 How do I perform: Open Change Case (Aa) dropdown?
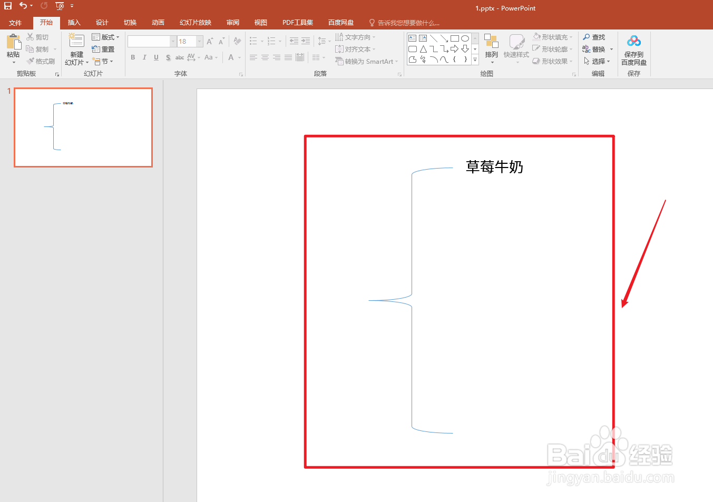(x=211, y=57)
